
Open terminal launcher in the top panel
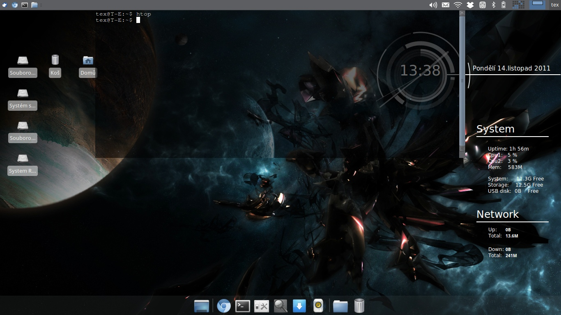point(25,5)
